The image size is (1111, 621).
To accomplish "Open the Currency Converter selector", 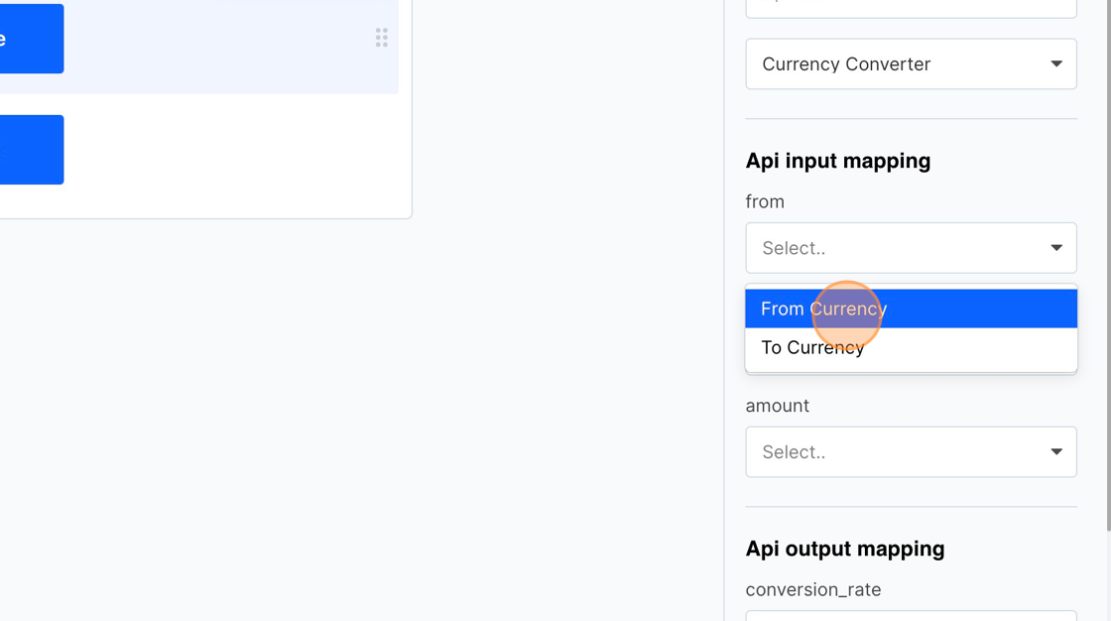I will (911, 63).
